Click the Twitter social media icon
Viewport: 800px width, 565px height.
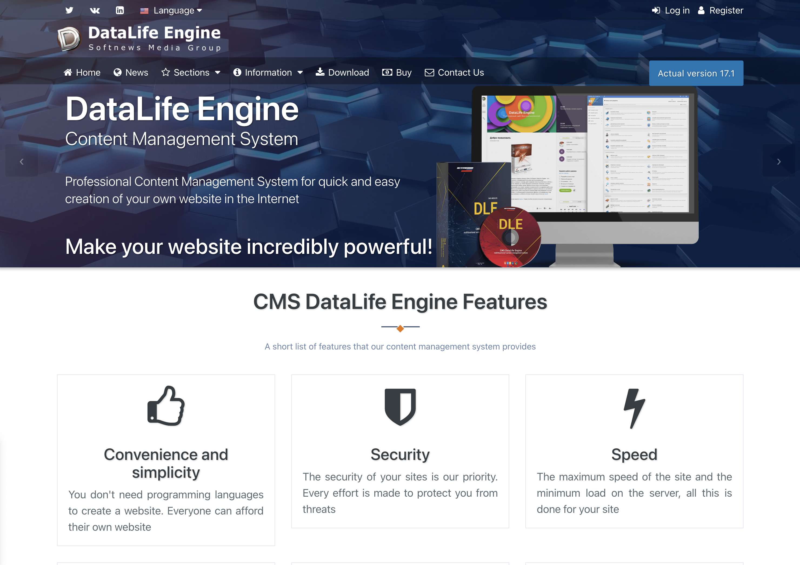pos(69,10)
